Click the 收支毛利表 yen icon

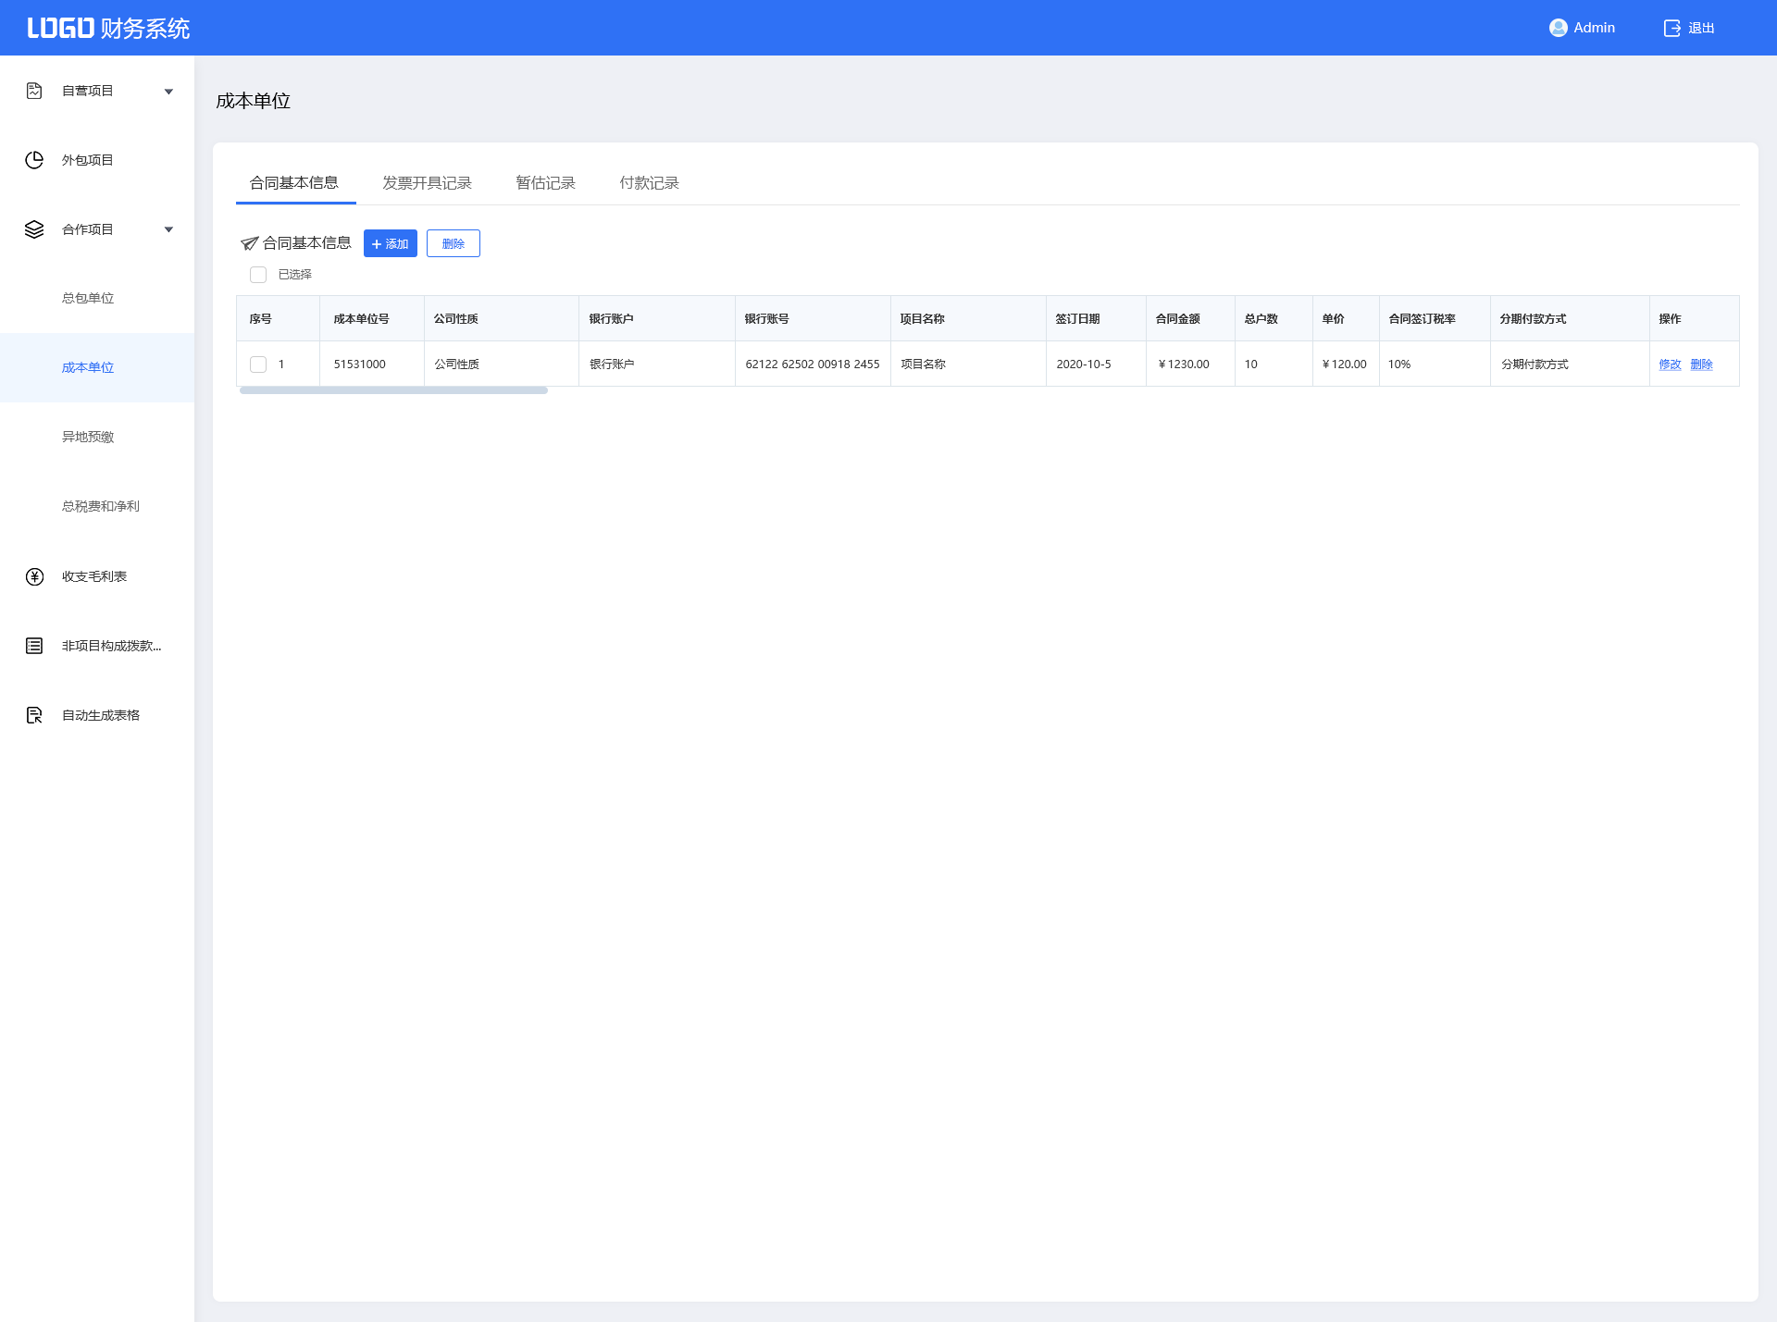(x=34, y=576)
